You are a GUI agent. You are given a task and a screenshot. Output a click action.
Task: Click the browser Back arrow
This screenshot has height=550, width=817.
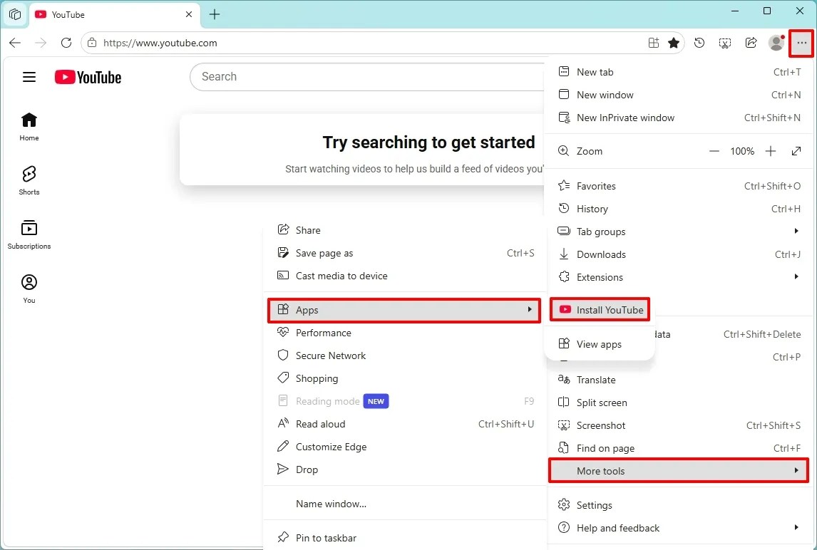[x=15, y=43]
